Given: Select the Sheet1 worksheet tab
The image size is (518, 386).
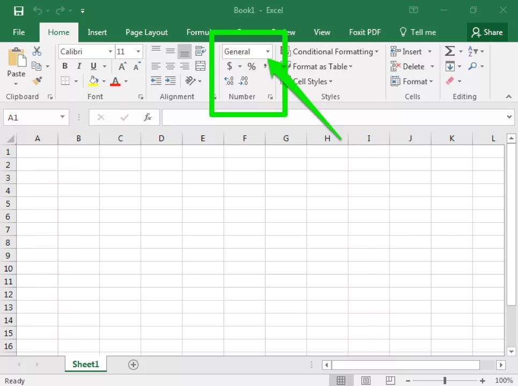Looking at the screenshot, I should [85, 364].
